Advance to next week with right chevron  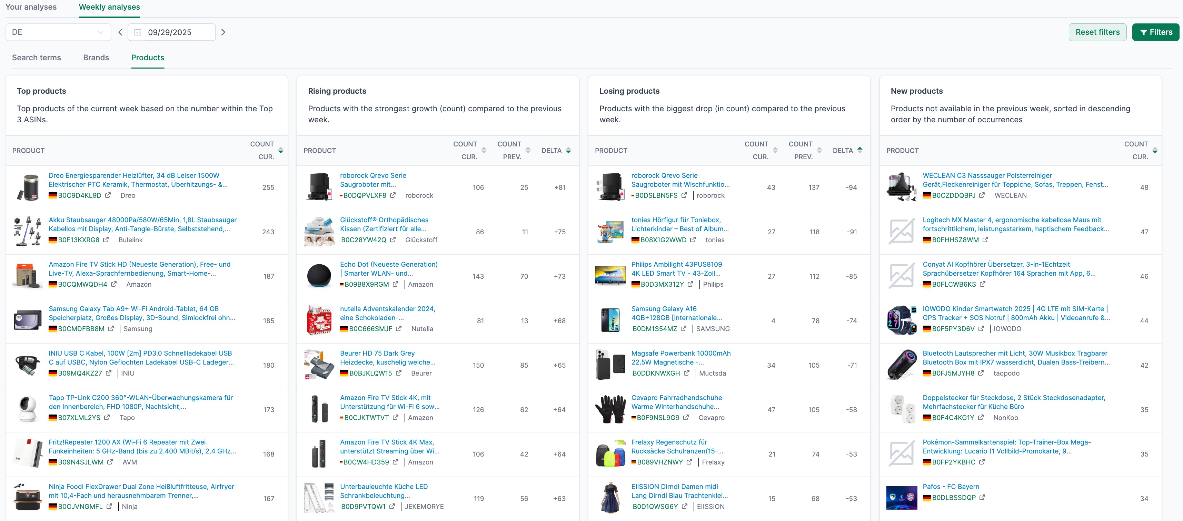click(x=223, y=32)
